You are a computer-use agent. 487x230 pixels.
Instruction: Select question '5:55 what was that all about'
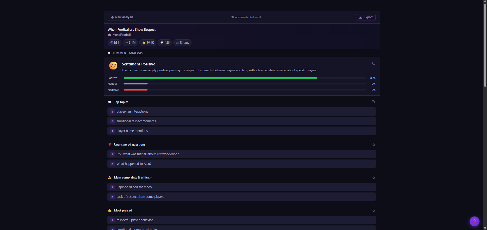(x=242, y=154)
